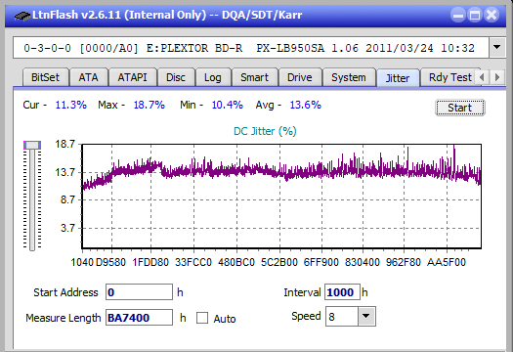The height and width of the screenshot is (352, 513).
Task: Click the Measure Length field BA7400
Action: click(x=139, y=318)
